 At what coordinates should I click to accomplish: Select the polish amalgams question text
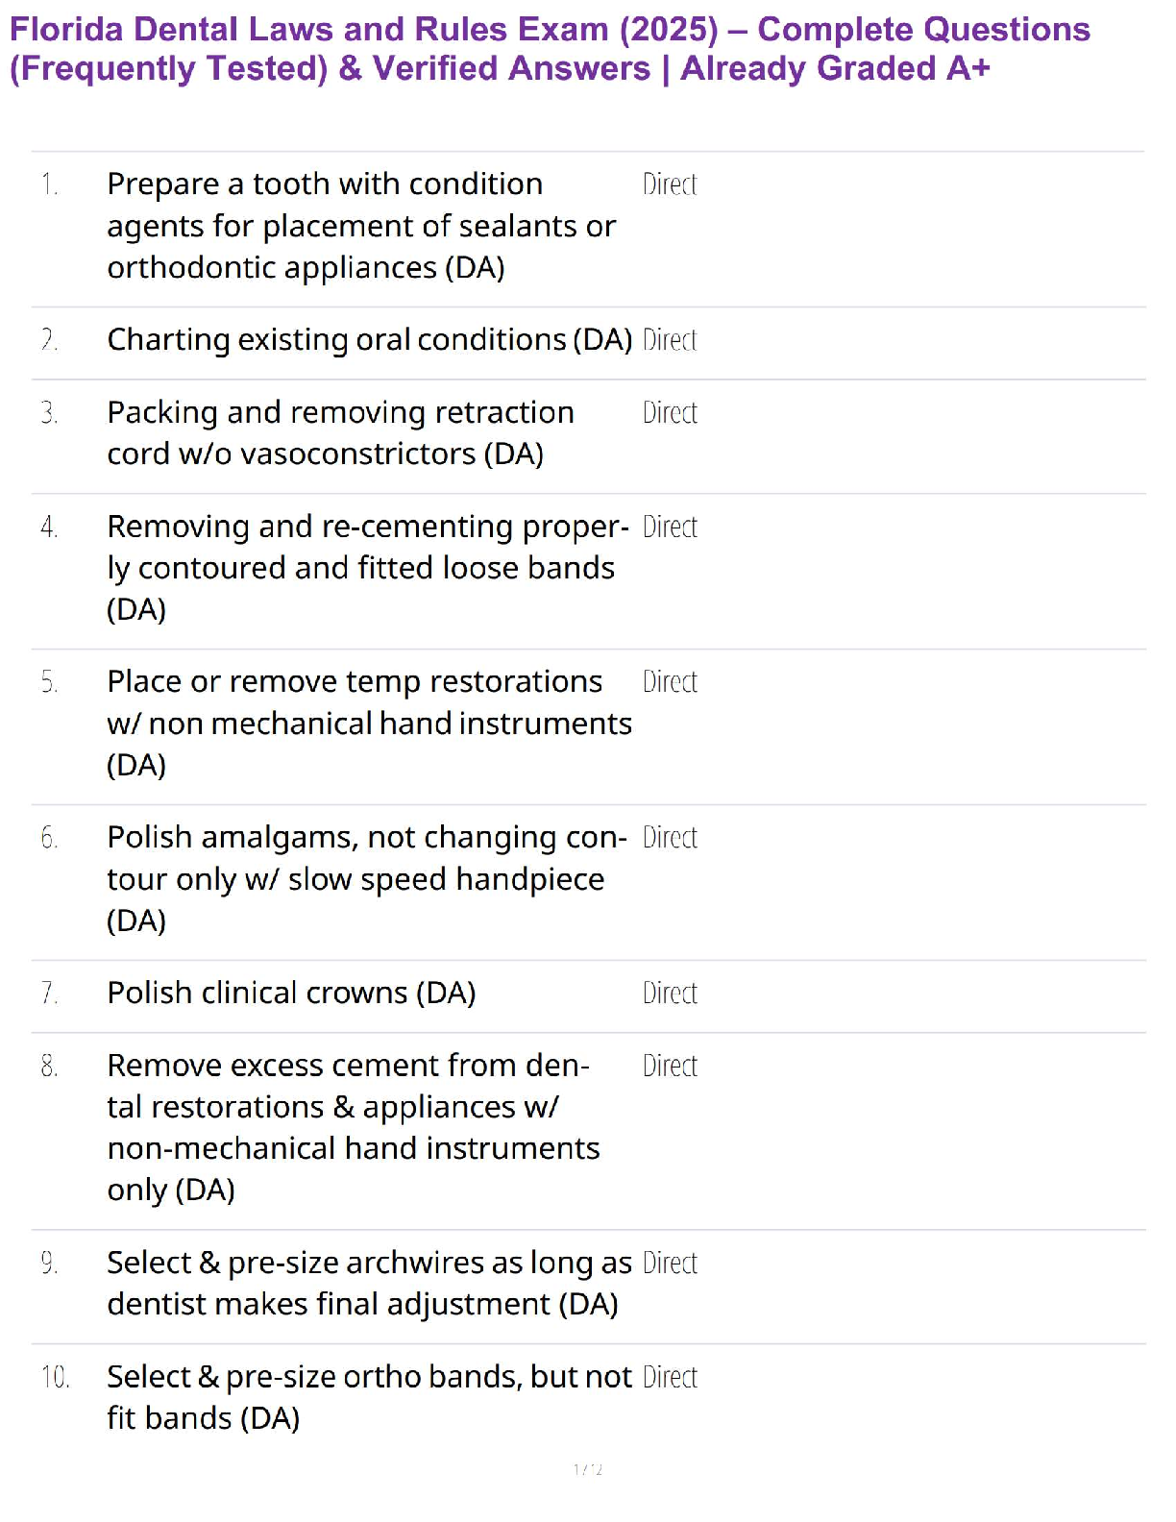pos(367,879)
